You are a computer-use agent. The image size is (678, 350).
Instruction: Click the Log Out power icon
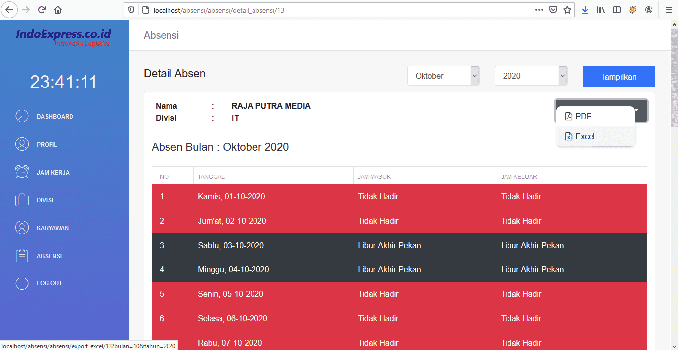point(22,283)
